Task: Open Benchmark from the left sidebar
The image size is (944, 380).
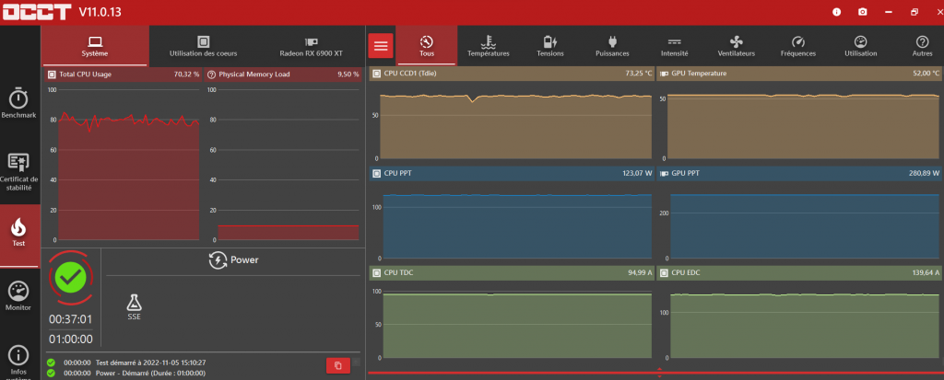Action: tap(19, 104)
